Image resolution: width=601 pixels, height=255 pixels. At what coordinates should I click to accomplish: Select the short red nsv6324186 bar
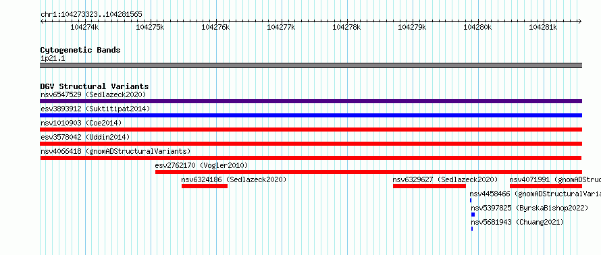(205, 186)
